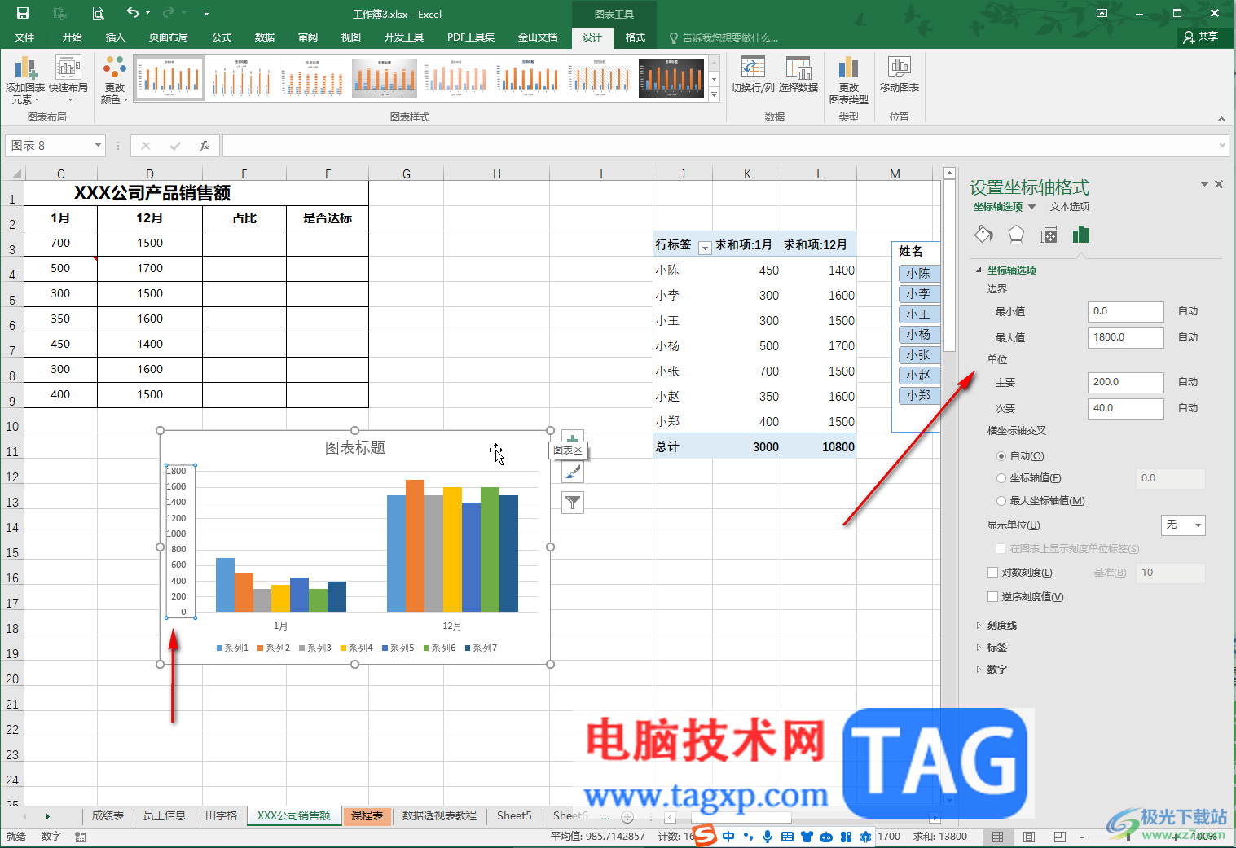
Task: Click the 小陈 slicer button
Action: [x=919, y=274]
